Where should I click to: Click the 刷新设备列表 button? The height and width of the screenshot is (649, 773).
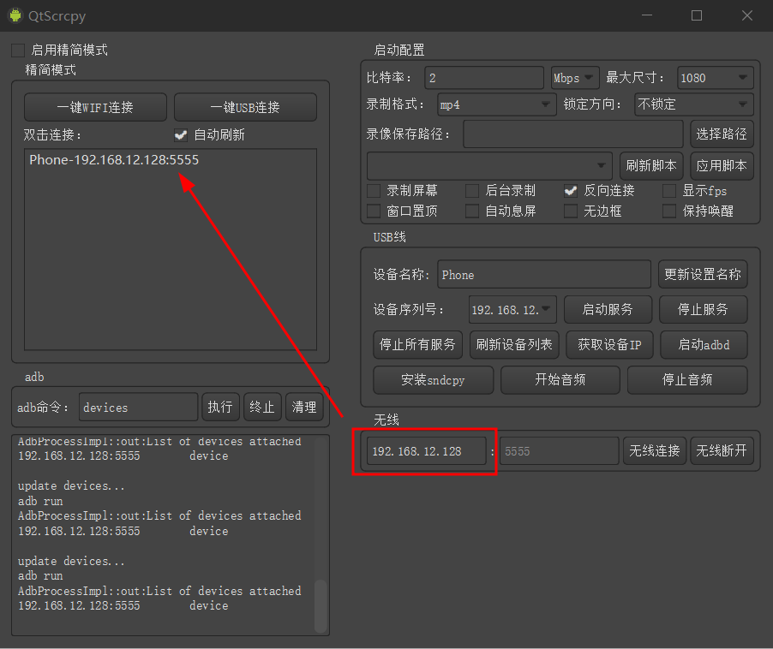(514, 345)
